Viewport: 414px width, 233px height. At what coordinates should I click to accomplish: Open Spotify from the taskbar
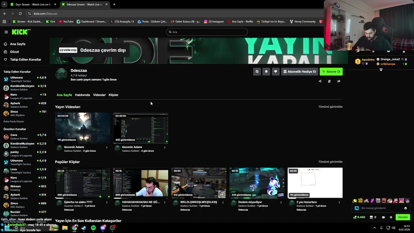pos(93,228)
